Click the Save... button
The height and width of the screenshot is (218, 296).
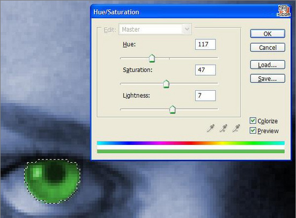coord(268,78)
